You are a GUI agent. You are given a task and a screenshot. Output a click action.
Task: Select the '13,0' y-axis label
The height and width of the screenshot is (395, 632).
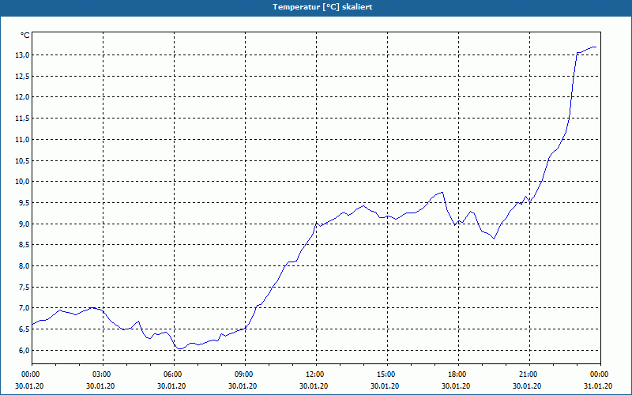pos(22,55)
